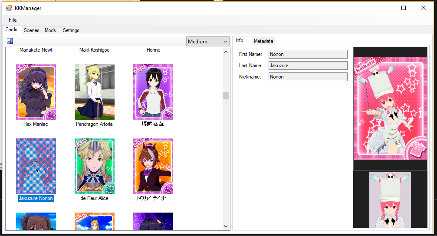Screen dimensions: 437x236
Task: Click the Nonon face portrait preview
Action: tap(390, 200)
